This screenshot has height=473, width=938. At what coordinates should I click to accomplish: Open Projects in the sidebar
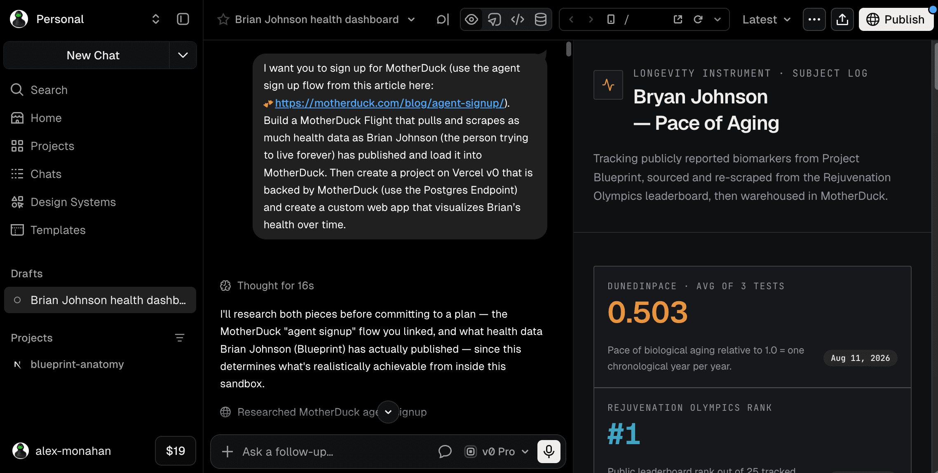click(x=100, y=146)
